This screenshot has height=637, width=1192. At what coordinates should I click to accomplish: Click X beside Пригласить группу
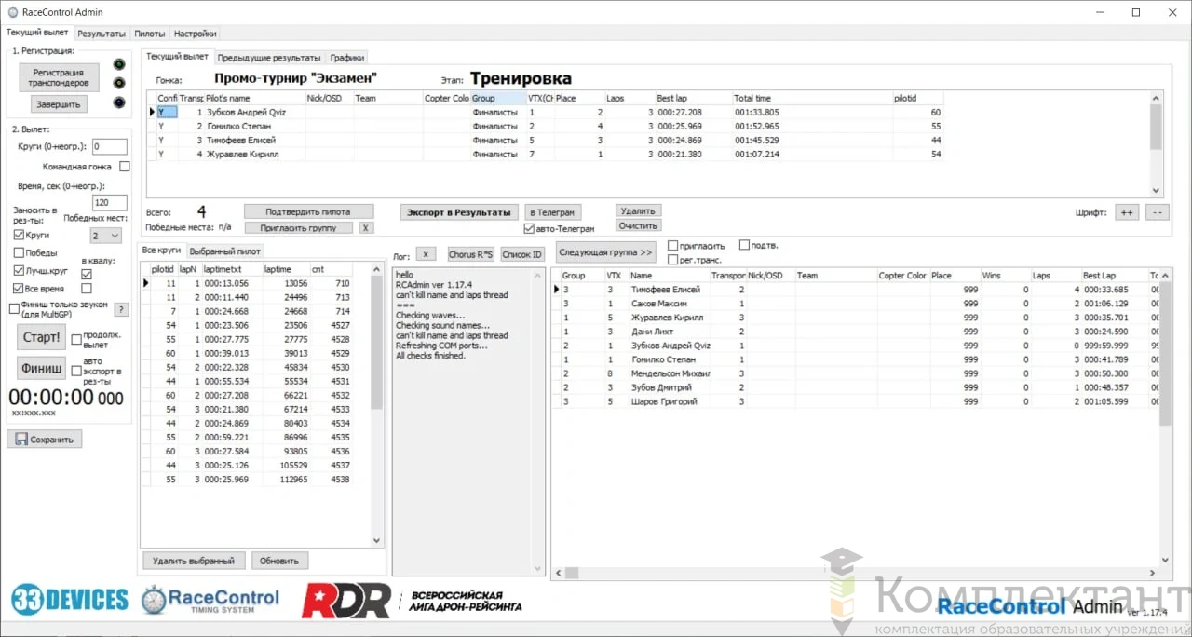(x=366, y=227)
